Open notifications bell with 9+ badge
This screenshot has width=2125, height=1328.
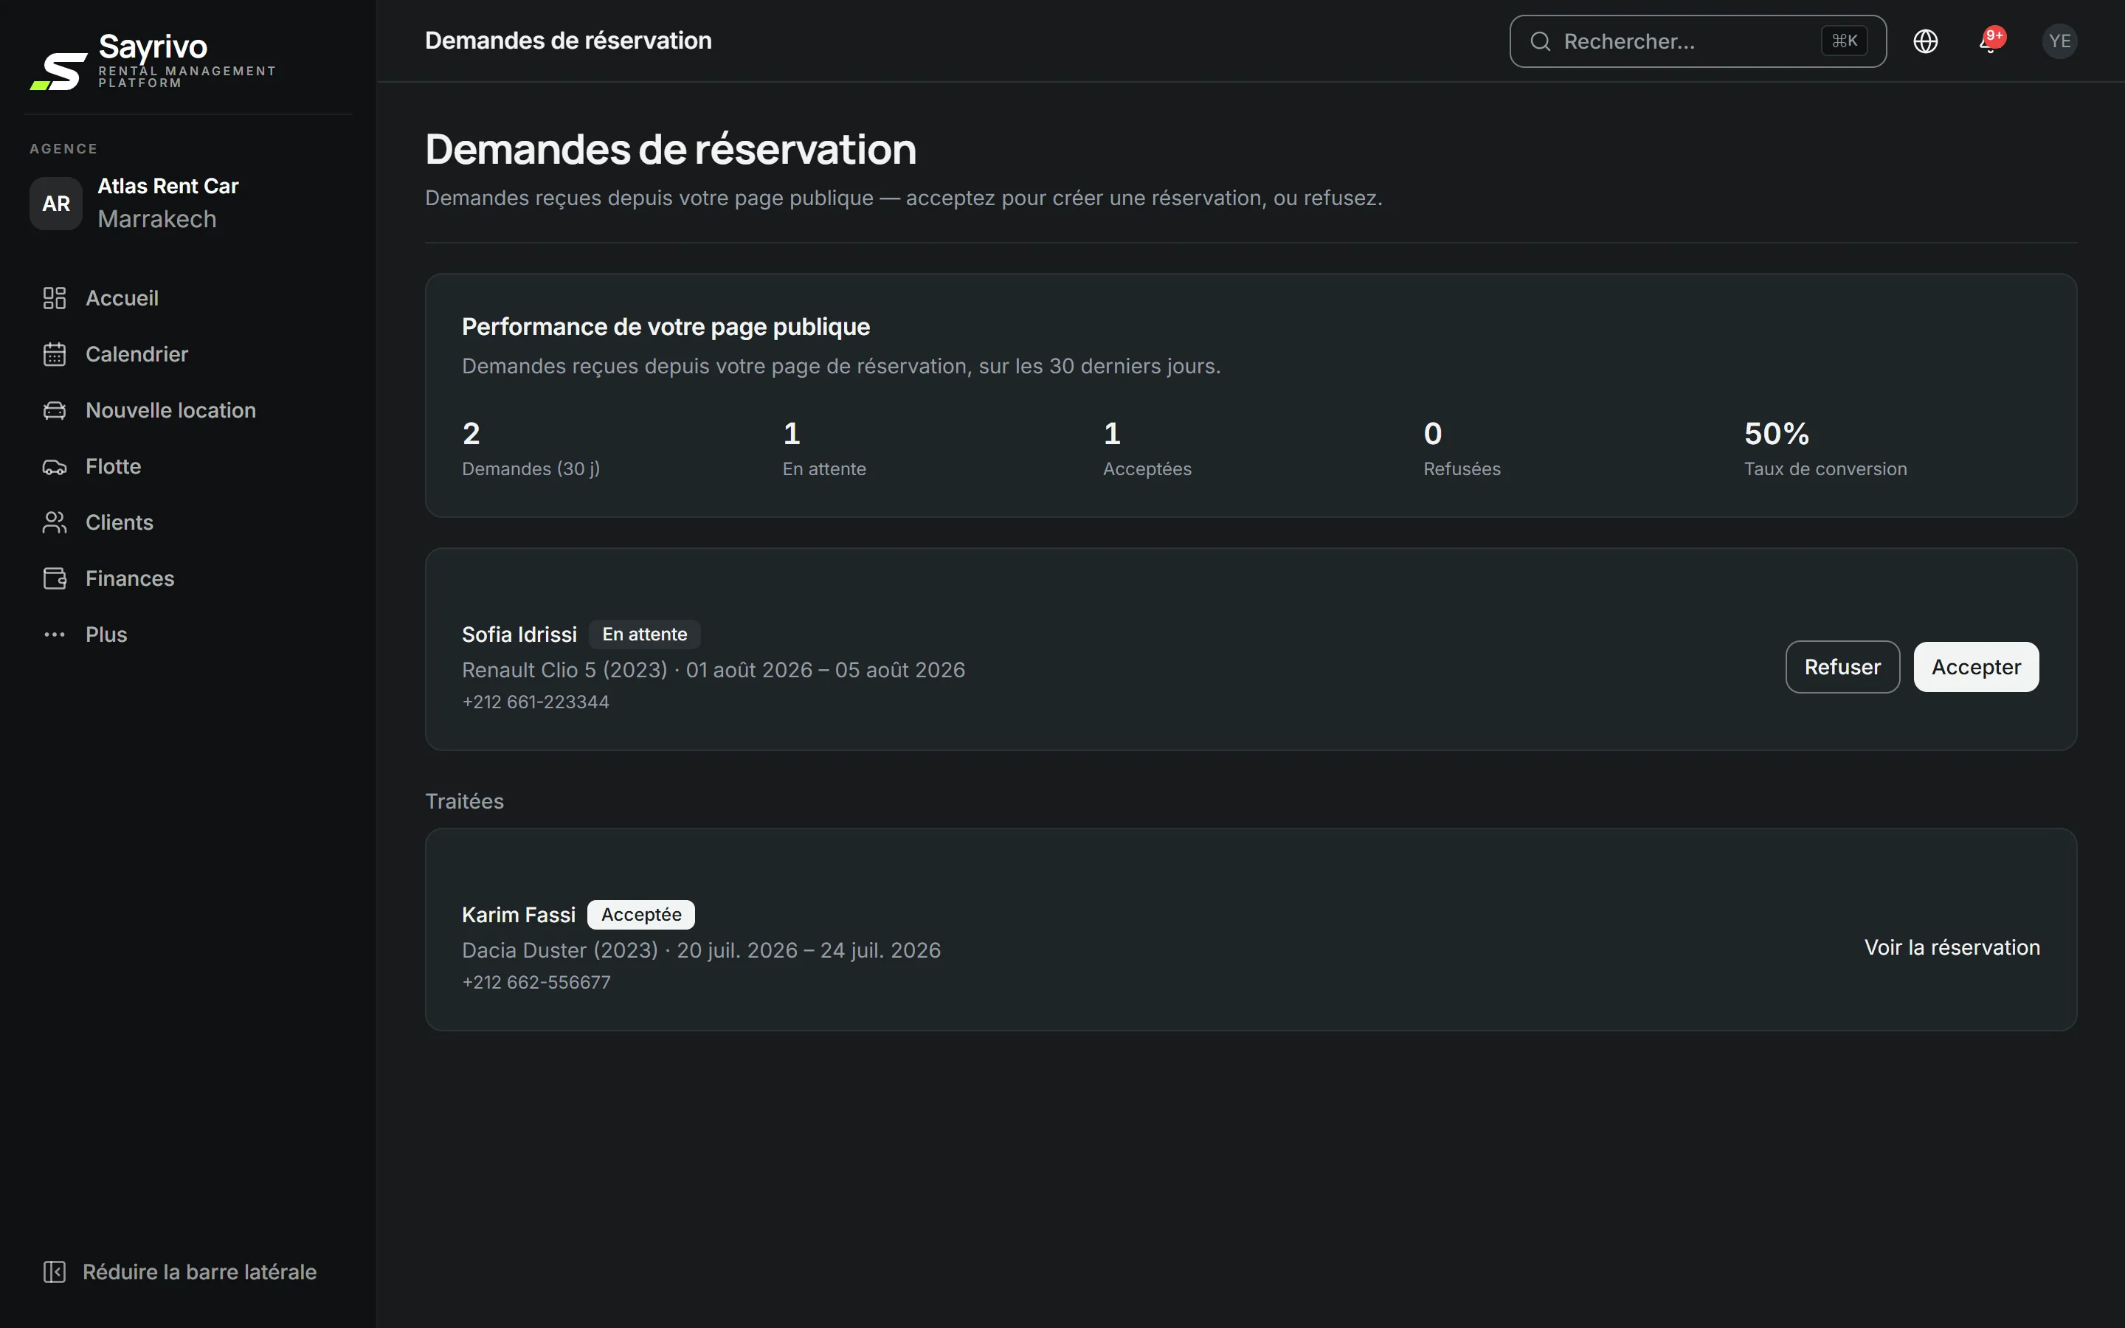pos(1991,41)
